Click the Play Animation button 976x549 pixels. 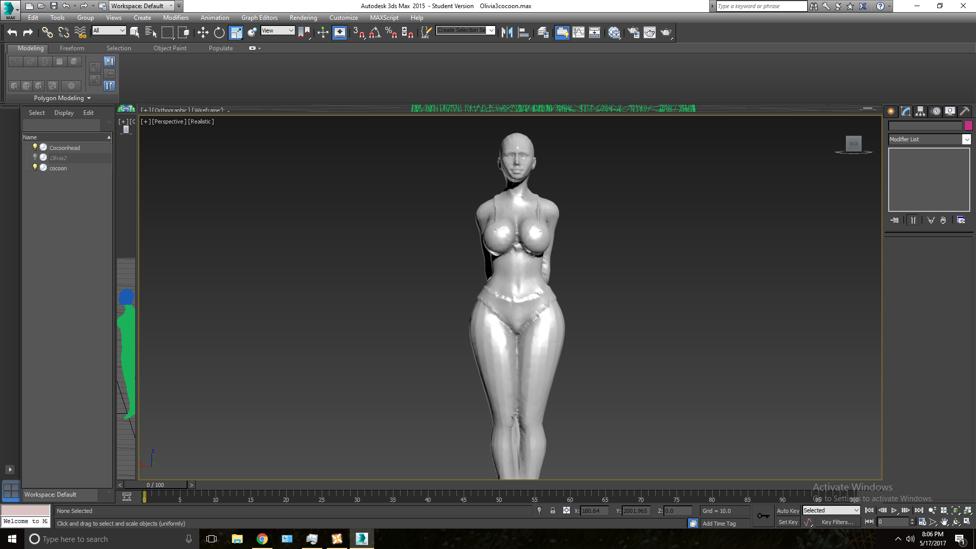coord(894,510)
